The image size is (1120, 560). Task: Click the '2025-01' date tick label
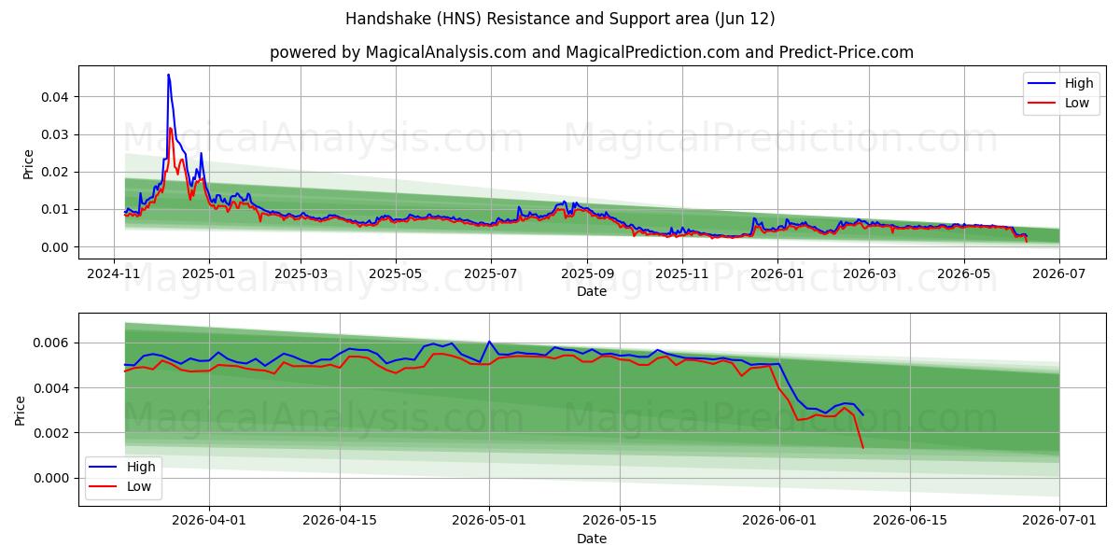[208, 273]
